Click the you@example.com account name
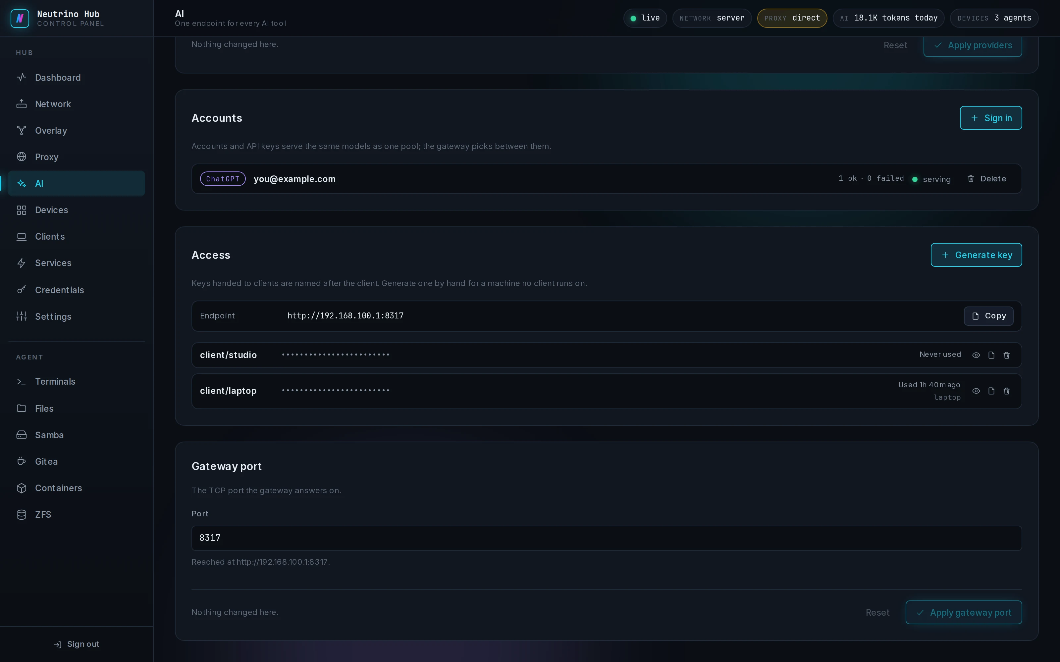 click(x=294, y=179)
